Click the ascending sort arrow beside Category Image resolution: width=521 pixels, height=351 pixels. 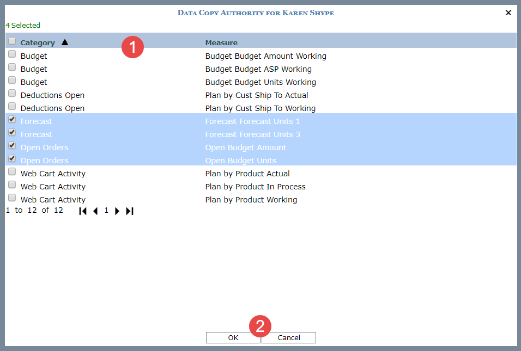(x=65, y=42)
